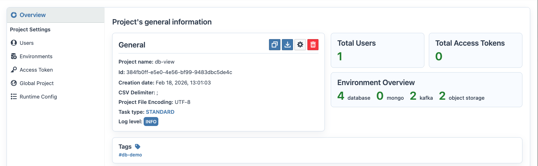Click the project name db-view
The image size is (538, 166).
point(165,62)
